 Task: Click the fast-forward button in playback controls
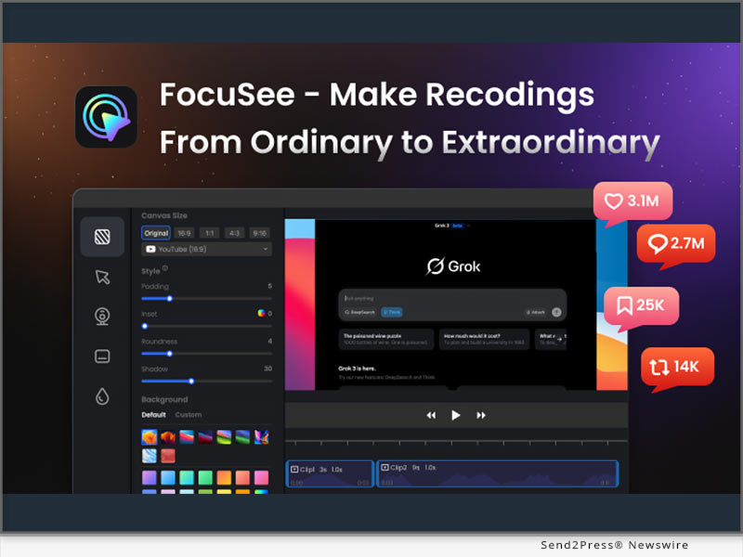[481, 415]
